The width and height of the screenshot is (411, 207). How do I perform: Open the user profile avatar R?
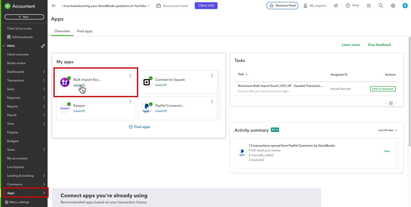coord(405,6)
